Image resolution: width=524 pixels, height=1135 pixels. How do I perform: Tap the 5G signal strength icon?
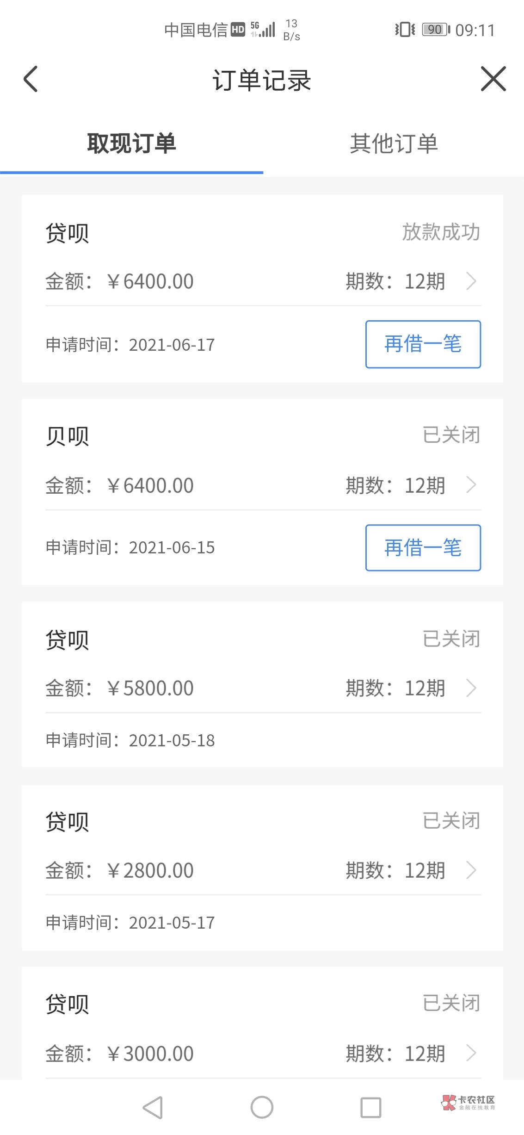[x=263, y=30]
